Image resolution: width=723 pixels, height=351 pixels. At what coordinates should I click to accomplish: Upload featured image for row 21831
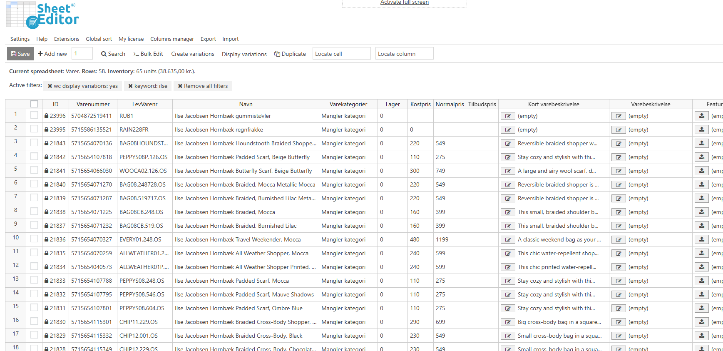pos(702,308)
